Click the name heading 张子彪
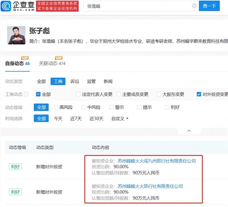The width and height of the screenshot is (228, 207). pyautogui.click(x=40, y=31)
